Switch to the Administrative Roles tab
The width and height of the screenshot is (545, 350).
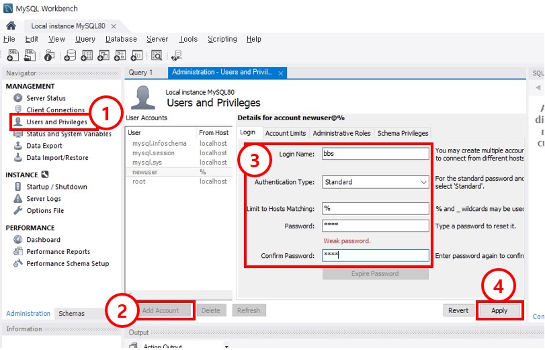(x=341, y=133)
